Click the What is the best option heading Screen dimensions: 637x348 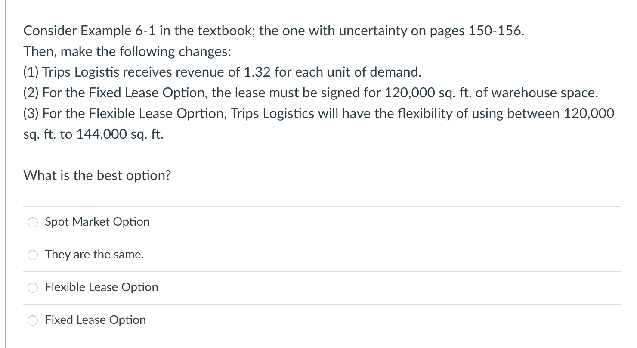[x=97, y=175]
